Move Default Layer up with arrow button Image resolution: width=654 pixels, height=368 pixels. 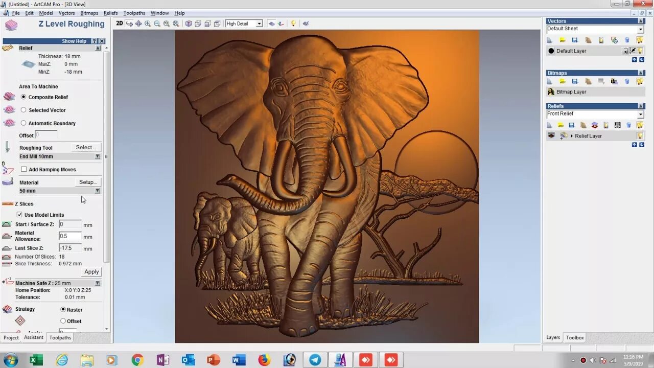coord(635,60)
